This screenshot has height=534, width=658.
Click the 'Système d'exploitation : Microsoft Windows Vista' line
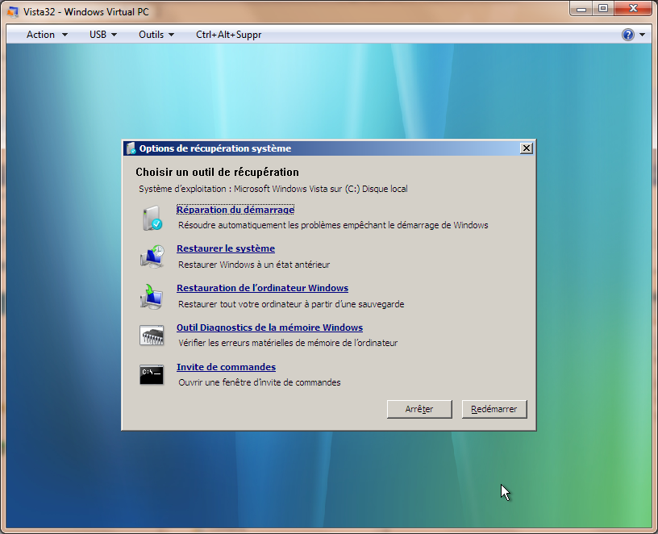[273, 189]
